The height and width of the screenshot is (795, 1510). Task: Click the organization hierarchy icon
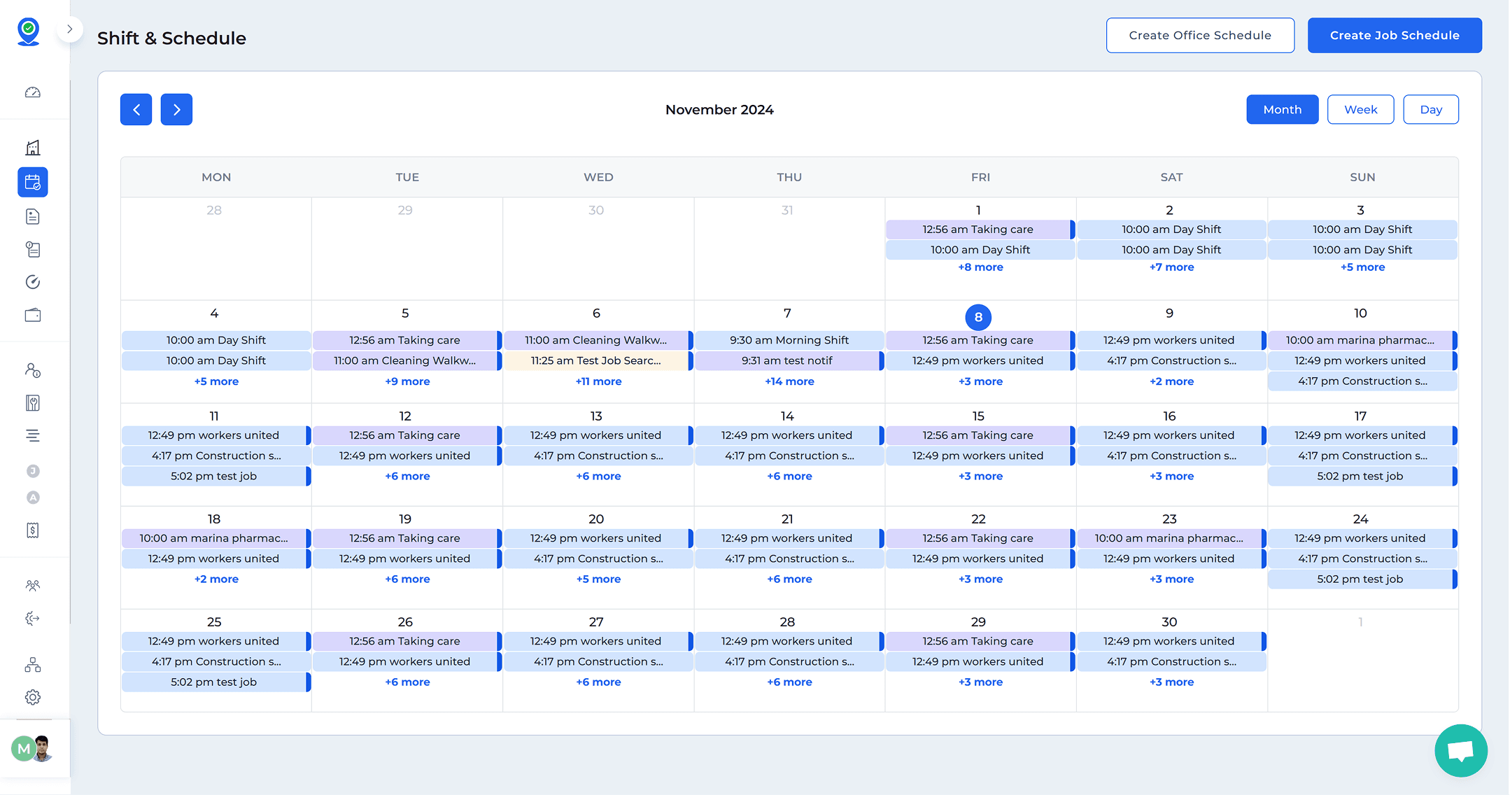tap(33, 664)
